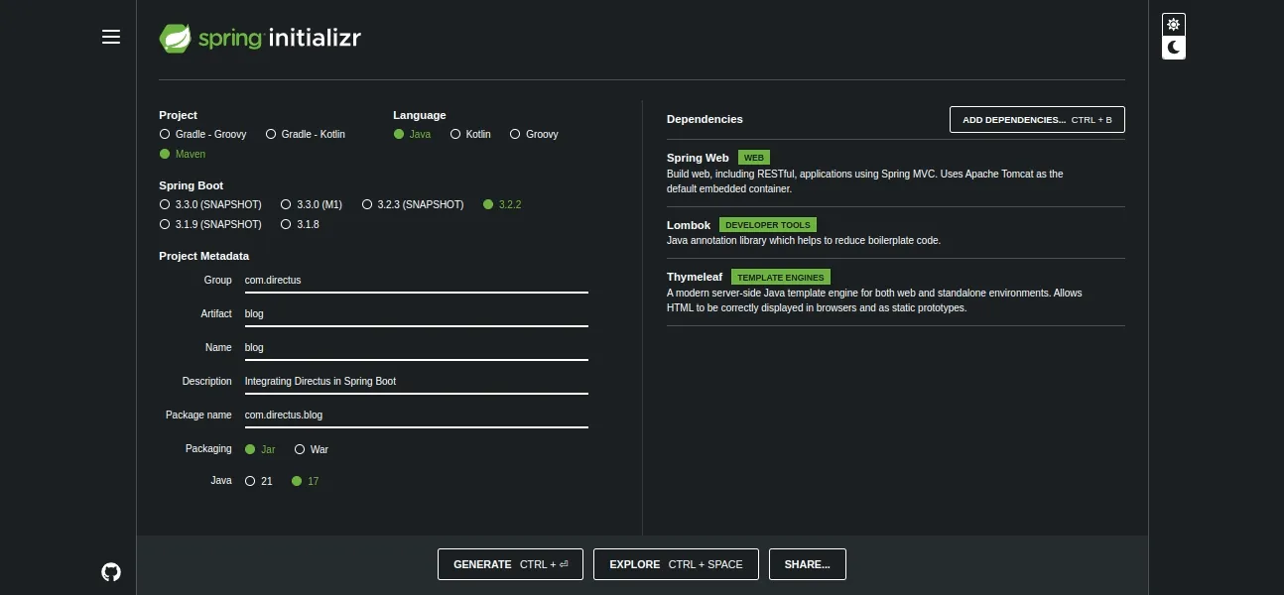Switch theme using the sun icon

pos(1173,24)
